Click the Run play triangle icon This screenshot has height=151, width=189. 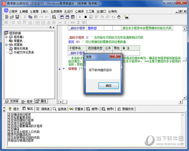click(80, 17)
